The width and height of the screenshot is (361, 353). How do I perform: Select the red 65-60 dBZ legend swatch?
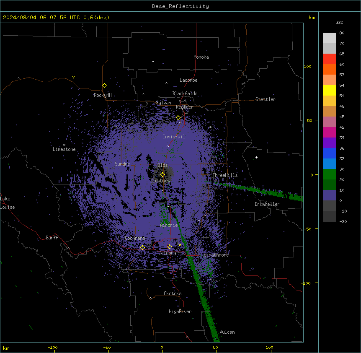pos(329,59)
